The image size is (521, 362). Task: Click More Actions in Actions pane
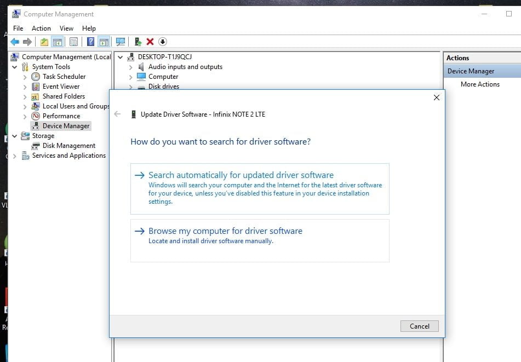tap(480, 84)
